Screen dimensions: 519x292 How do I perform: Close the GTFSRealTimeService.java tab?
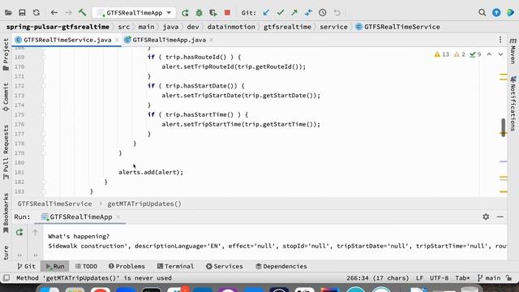click(x=117, y=40)
